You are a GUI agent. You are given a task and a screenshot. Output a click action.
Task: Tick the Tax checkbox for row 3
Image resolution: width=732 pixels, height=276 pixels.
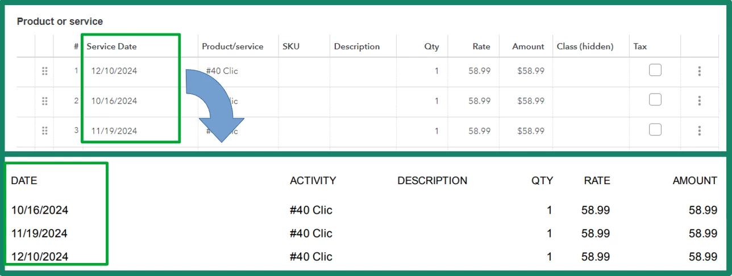655,129
